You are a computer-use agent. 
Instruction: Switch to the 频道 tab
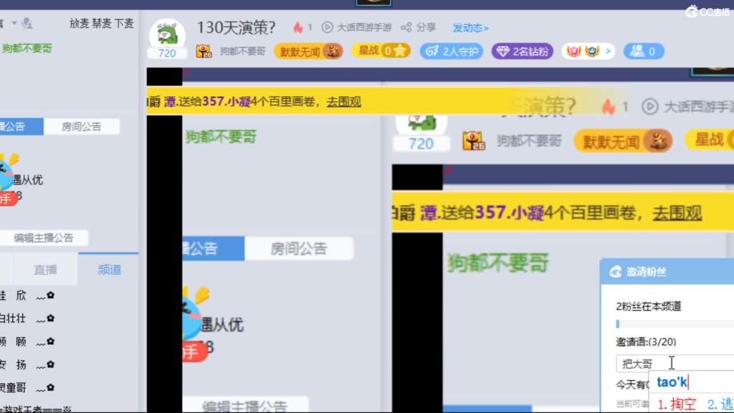click(x=108, y=270)
